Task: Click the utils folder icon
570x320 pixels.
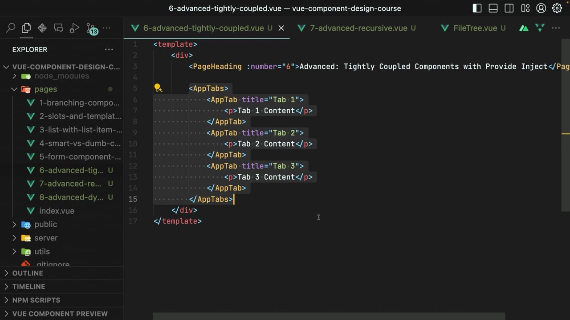Action: click(x=26, y=252)
